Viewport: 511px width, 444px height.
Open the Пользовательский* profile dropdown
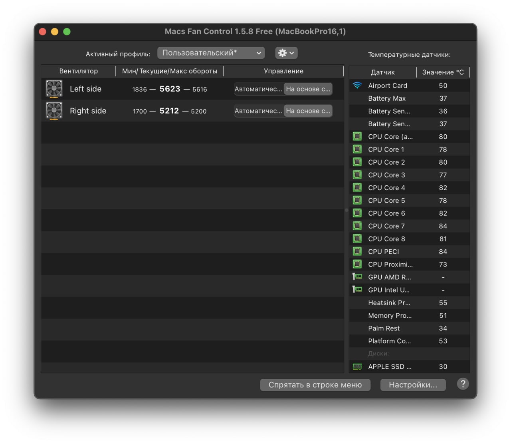[211, 53]
